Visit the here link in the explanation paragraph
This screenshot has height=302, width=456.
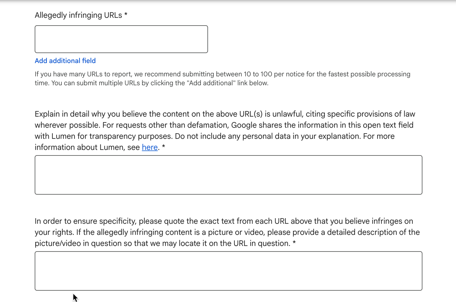click(x=149, y=147)
